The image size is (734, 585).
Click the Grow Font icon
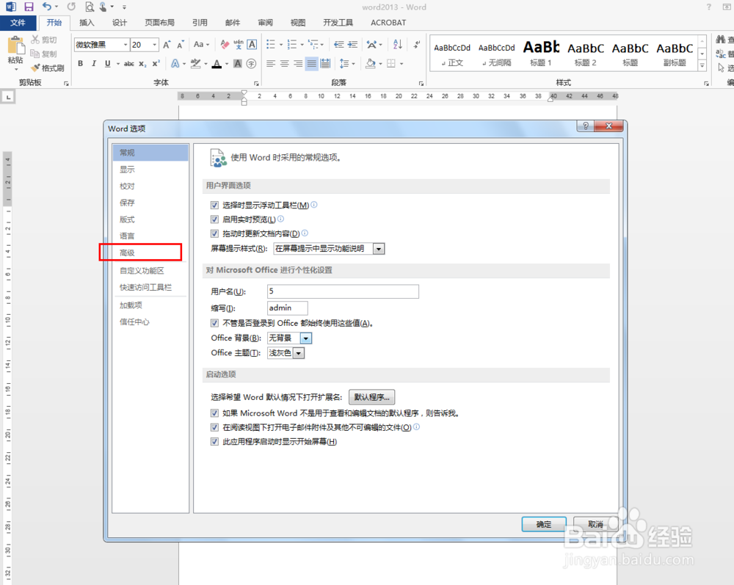point(167,45)
